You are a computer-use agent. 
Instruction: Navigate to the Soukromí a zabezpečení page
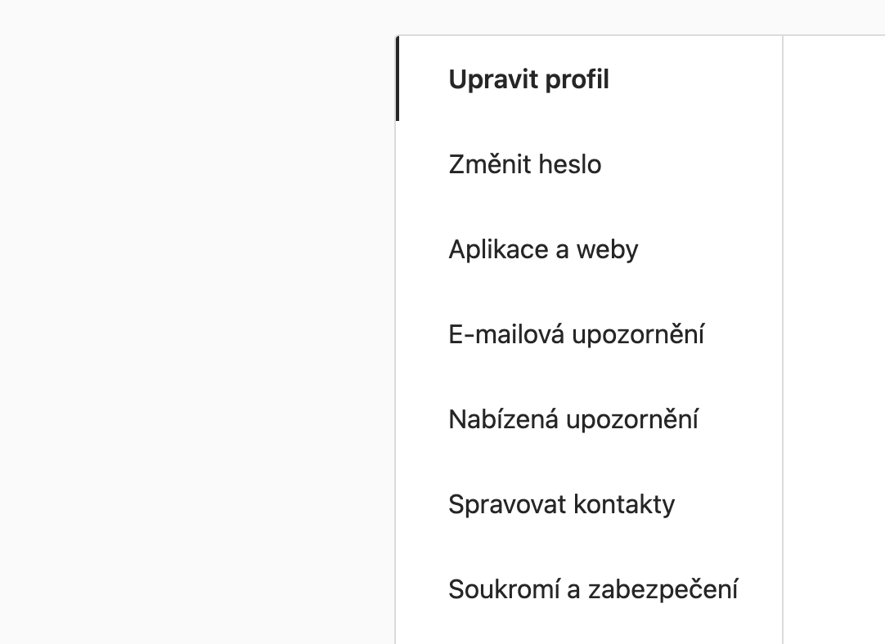click(x=593, y=589)
